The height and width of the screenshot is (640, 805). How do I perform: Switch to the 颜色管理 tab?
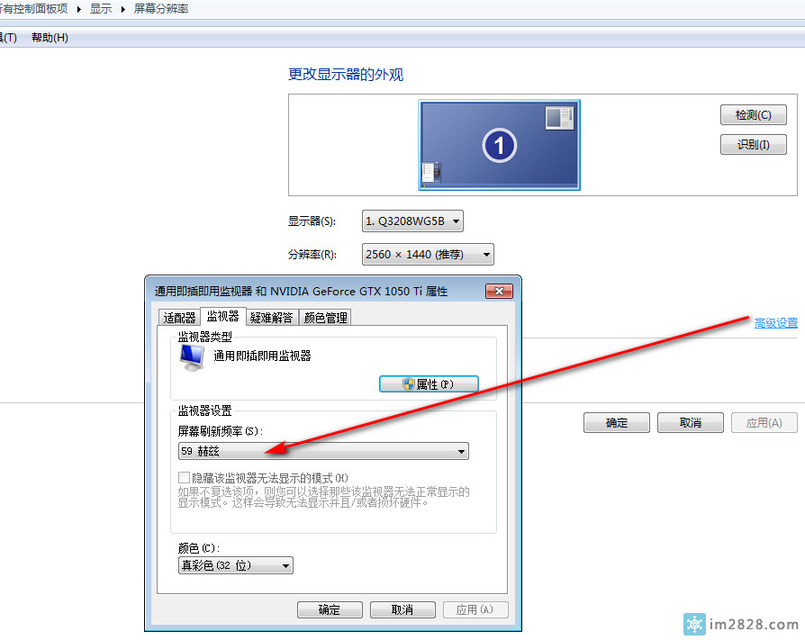(324, 317)
